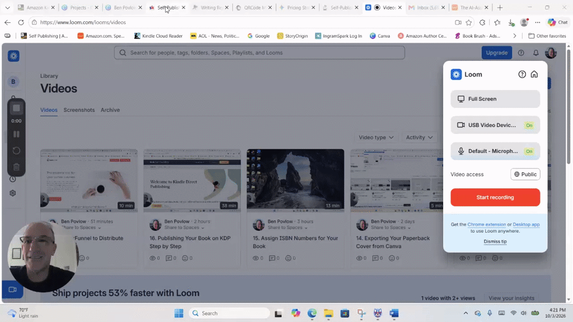Viewport: 573px width, 322px height.
Task: Choose the Full Screen recording mode option
Action: (495, 99)
